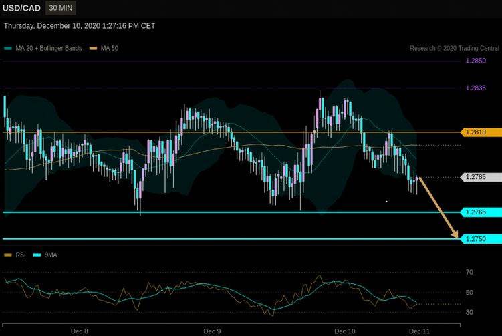Click the Dec 10 date axis label
This screenshot has width=502, height=336.
tap(345, 331)
